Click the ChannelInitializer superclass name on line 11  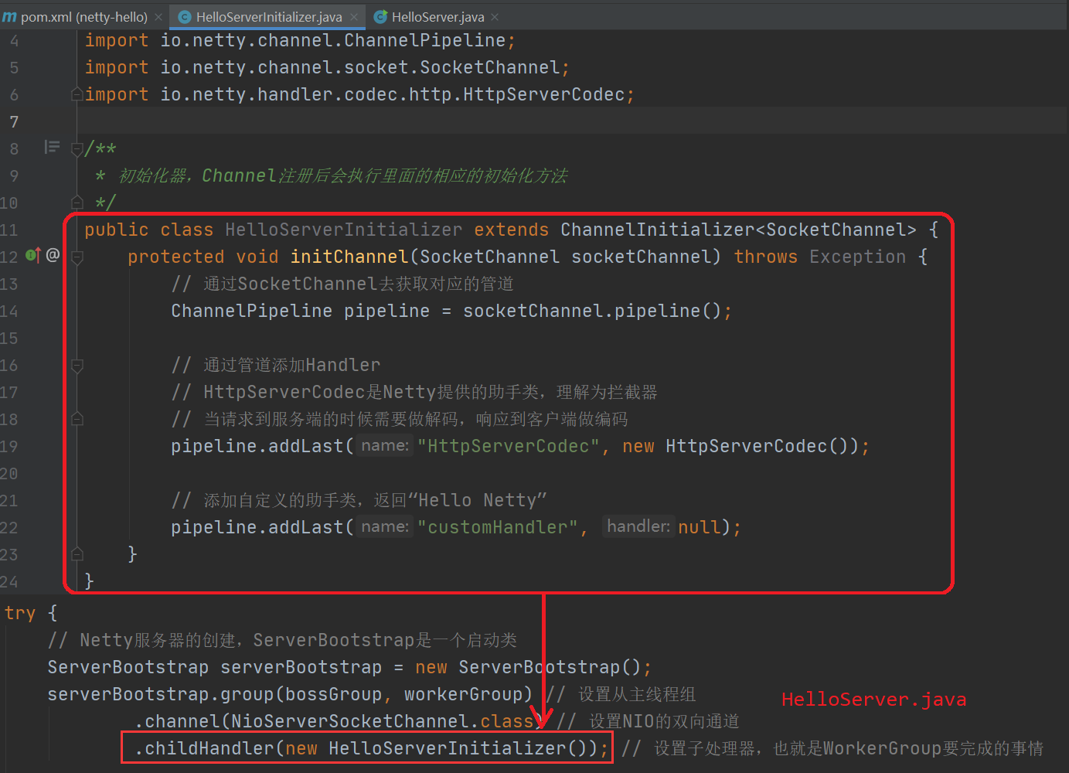[656, 230]
